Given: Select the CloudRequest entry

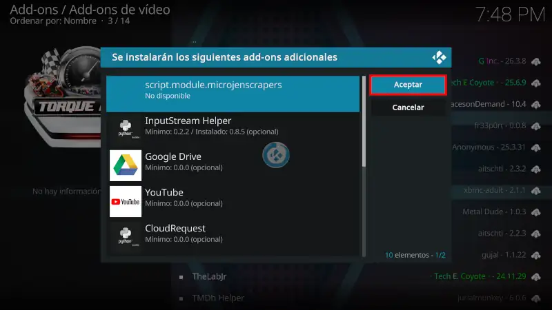Looking at the screenshot, I should pyautogui.click(x=233, y=237).
